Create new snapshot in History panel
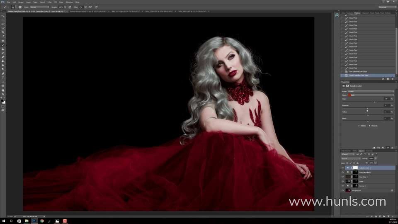Screen dimensions: 398x224 pyautogui.click(x=388, y=79)
